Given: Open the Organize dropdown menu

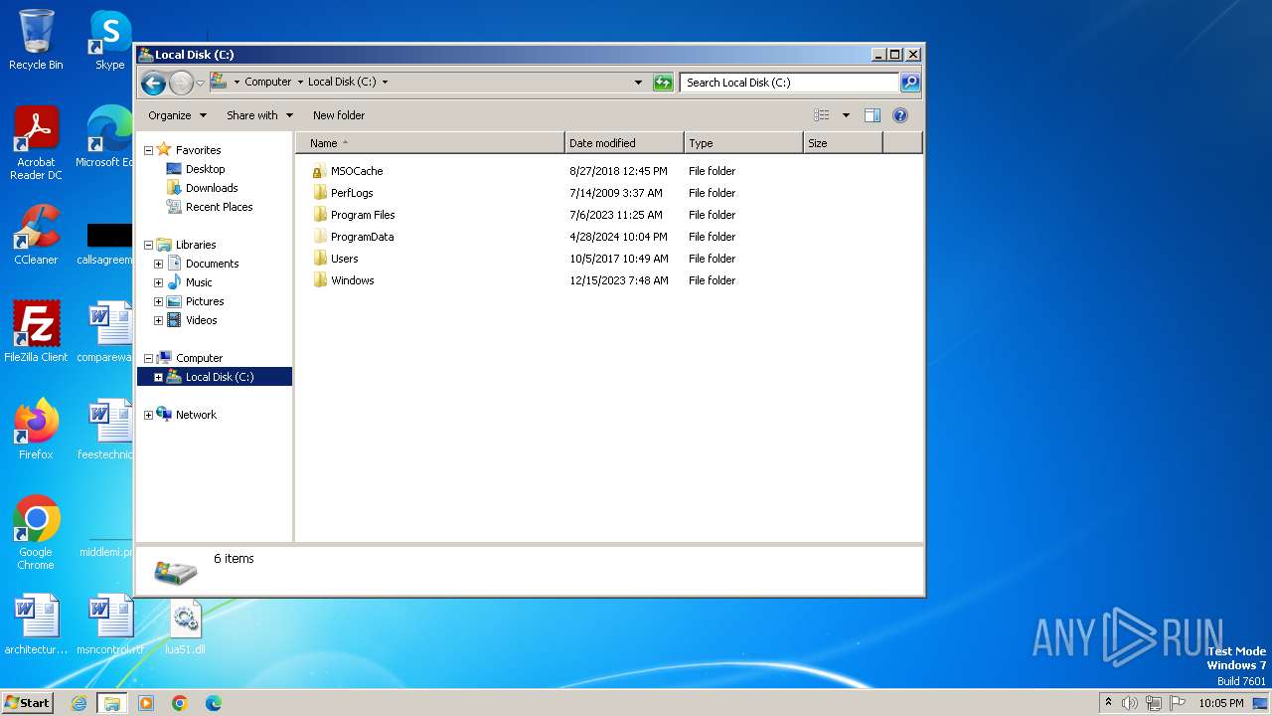Looking at the screenshot, I should click(177, 115).
